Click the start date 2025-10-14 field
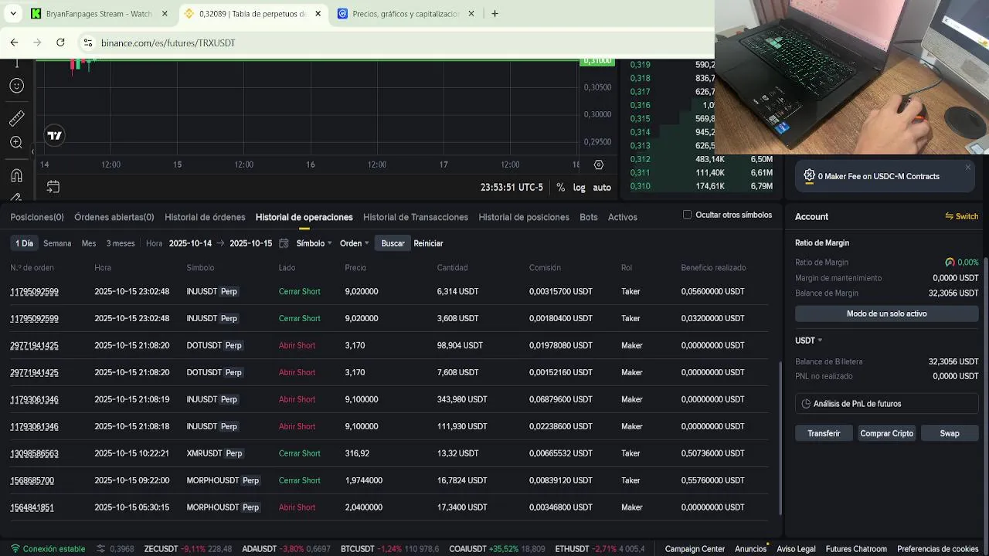 190,243
